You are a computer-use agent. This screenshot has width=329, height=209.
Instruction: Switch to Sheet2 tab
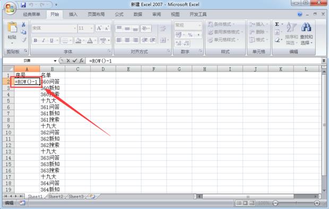pyautogui.click(x=56, y=196)
